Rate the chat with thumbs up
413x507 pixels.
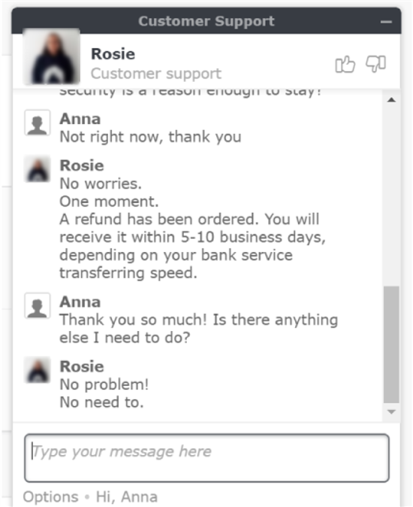pyautogui.click(x=345, y=65)
